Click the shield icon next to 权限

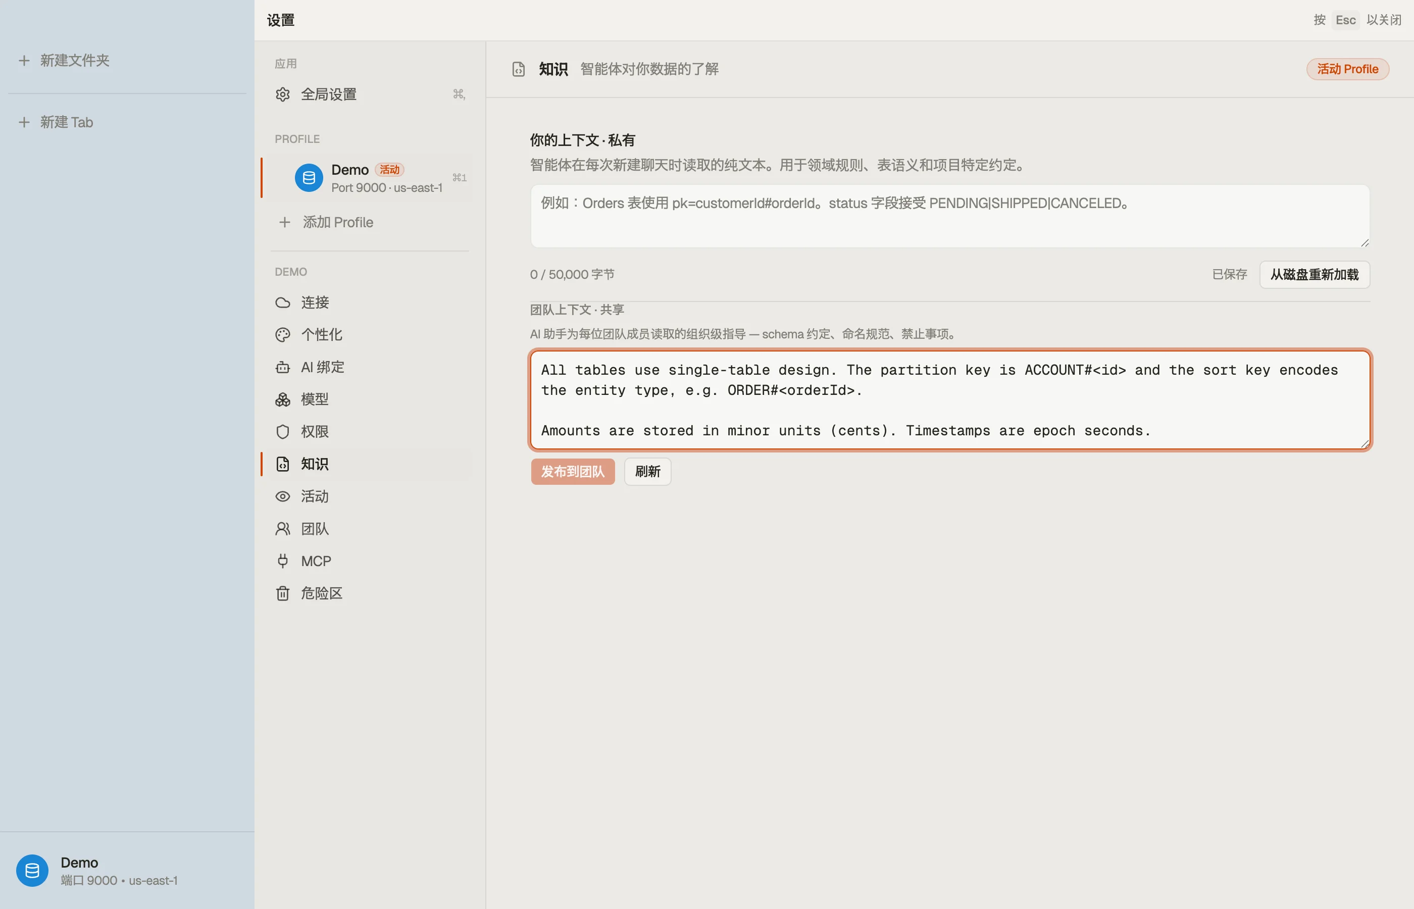point(283,432)
